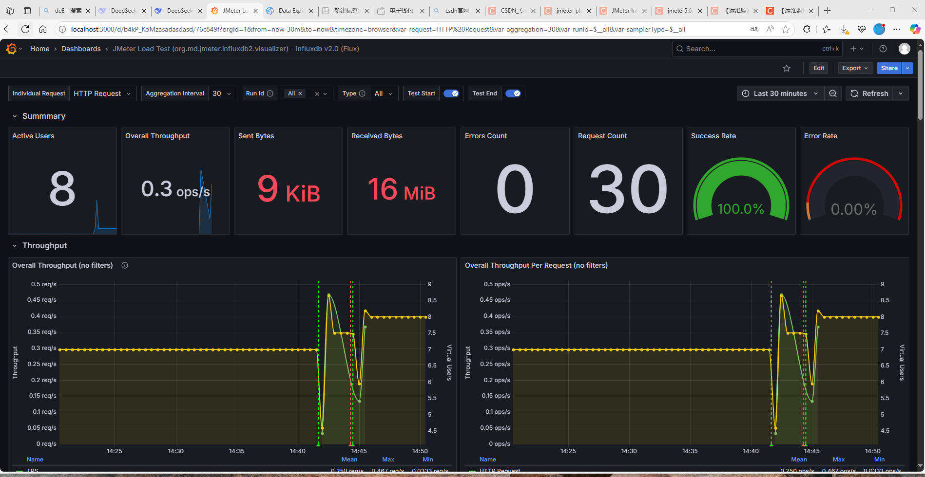Close the jmeter5.6 browser tab
Viewport: 925px width, 477px height.
tap(700, 11)
